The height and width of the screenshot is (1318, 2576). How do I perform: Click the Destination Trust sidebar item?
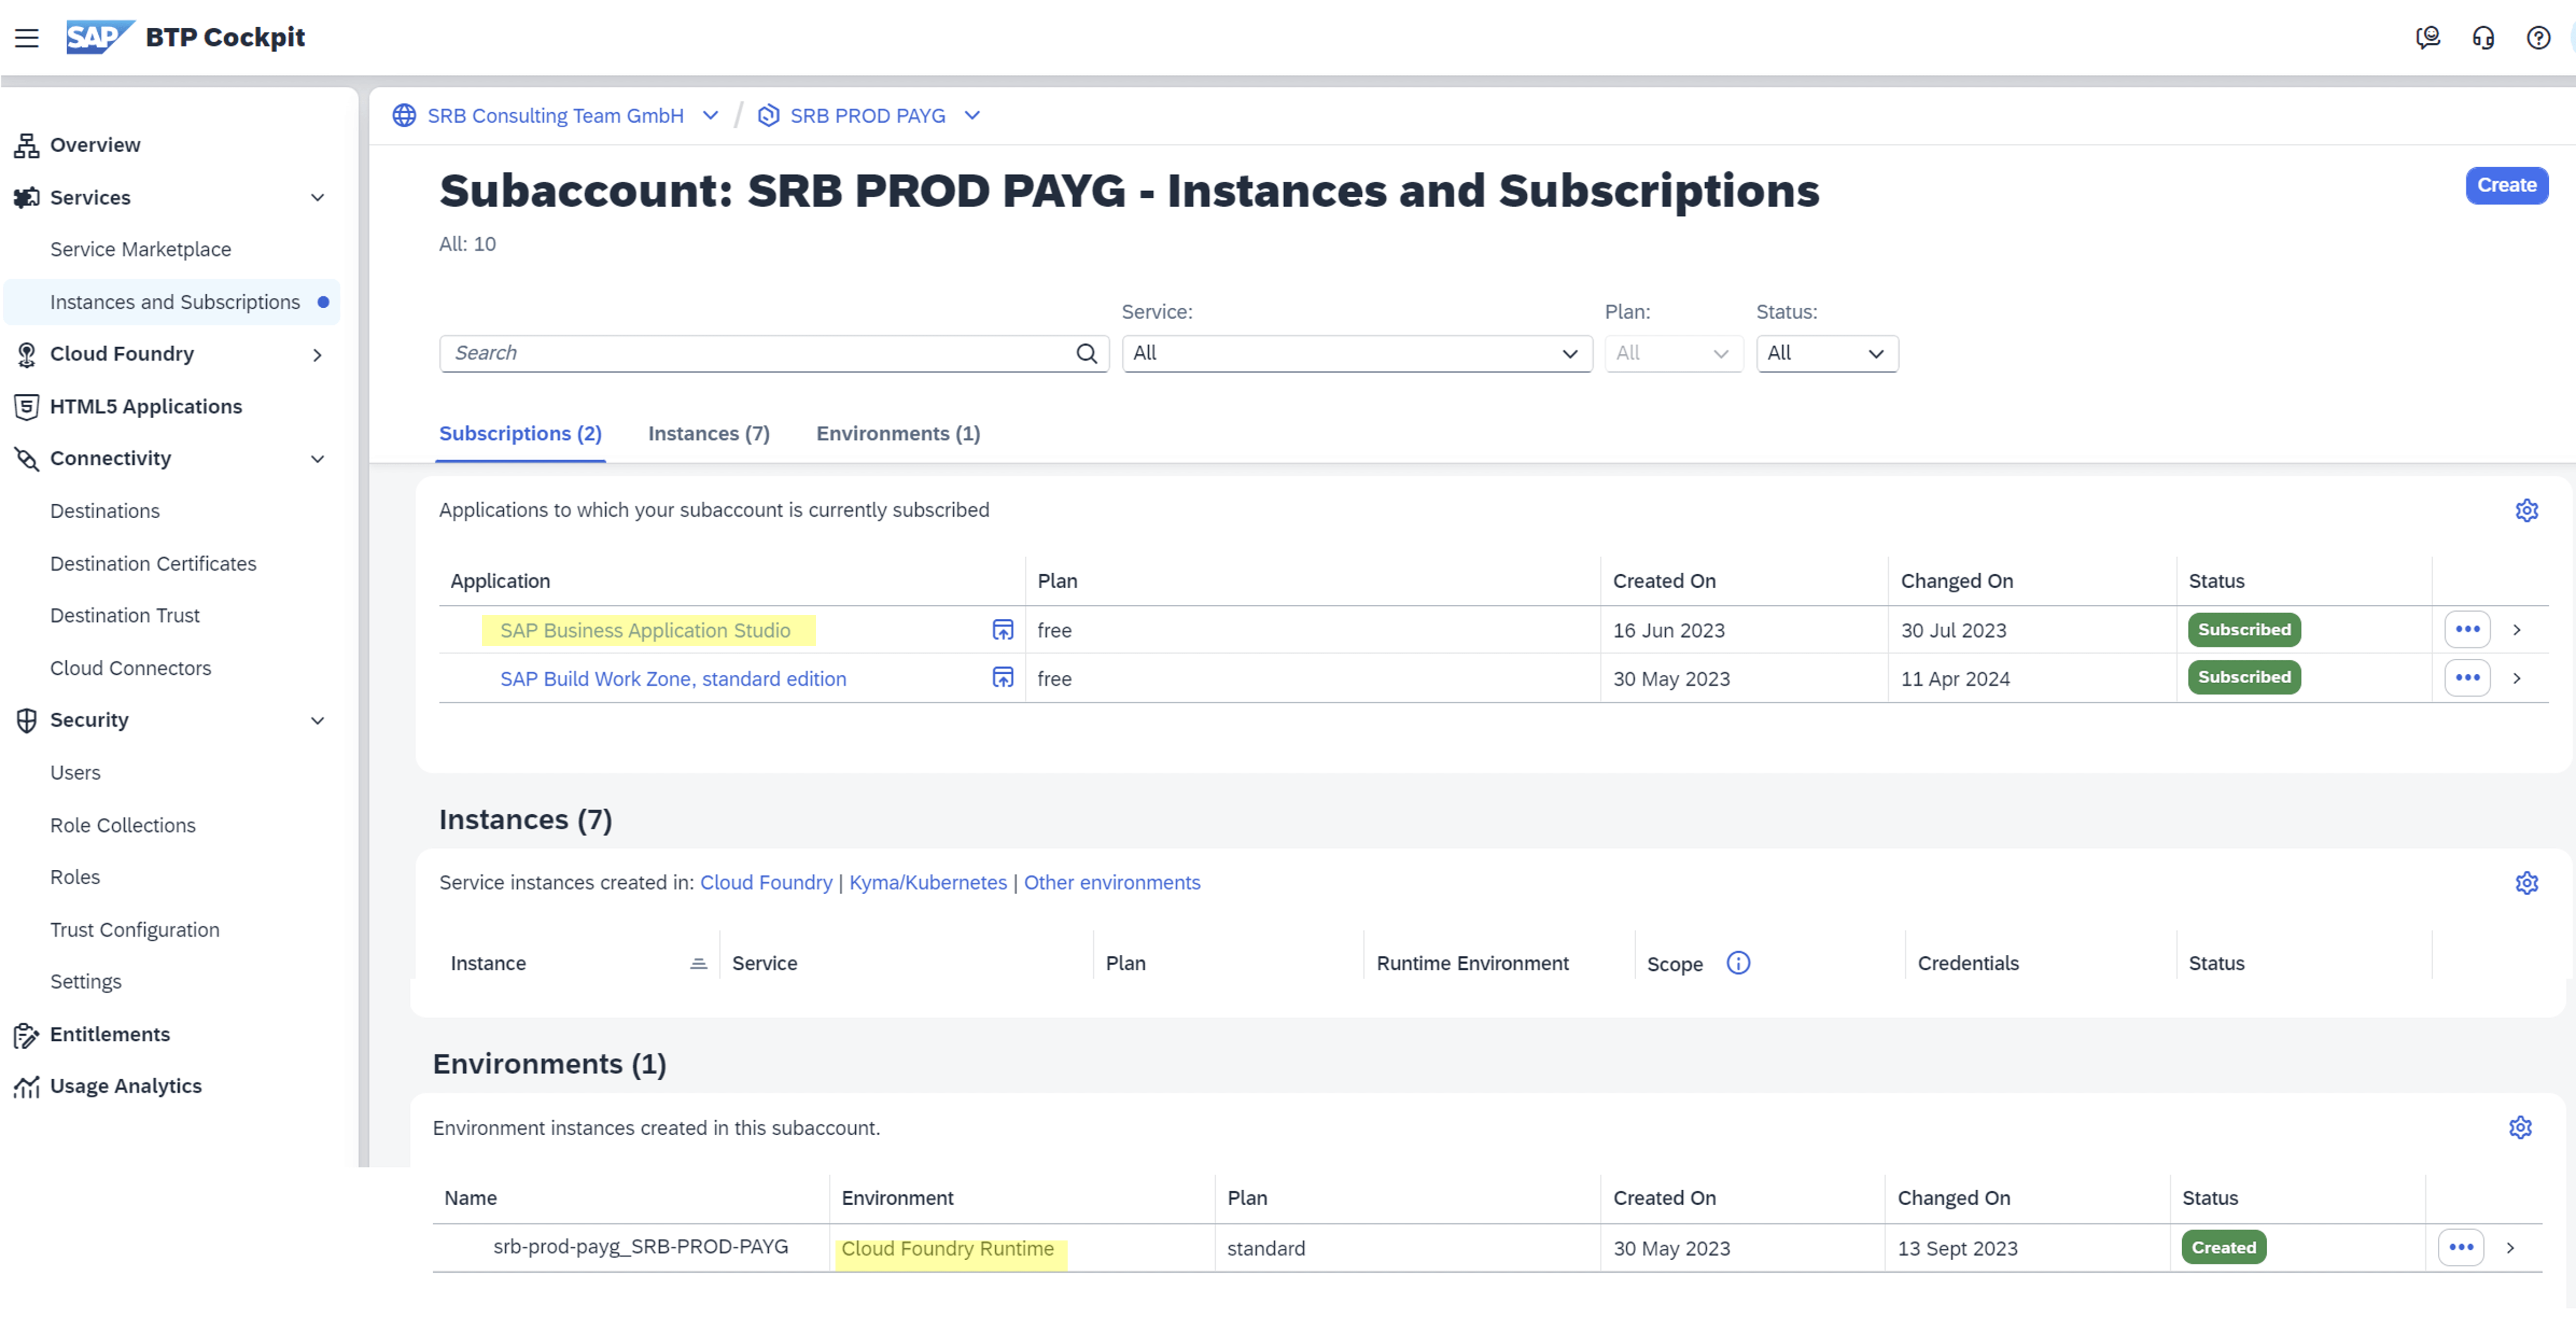point(125,616)
